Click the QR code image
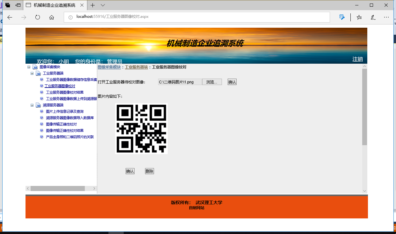Viewport: 396px width, 234px height. [141, 129]
